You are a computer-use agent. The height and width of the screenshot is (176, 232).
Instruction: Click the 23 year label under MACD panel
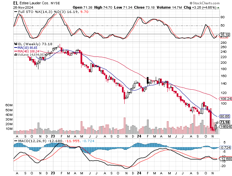pos(53,173)
